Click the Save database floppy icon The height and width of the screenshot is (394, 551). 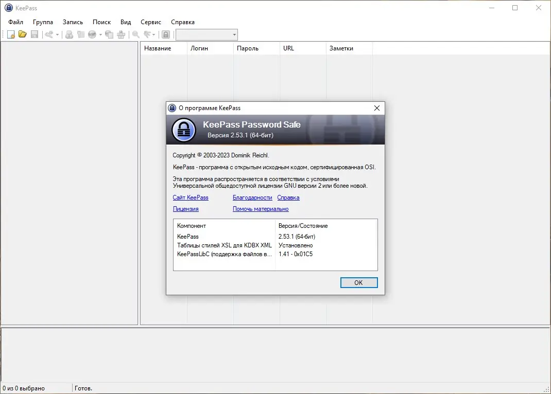(35, 34)
